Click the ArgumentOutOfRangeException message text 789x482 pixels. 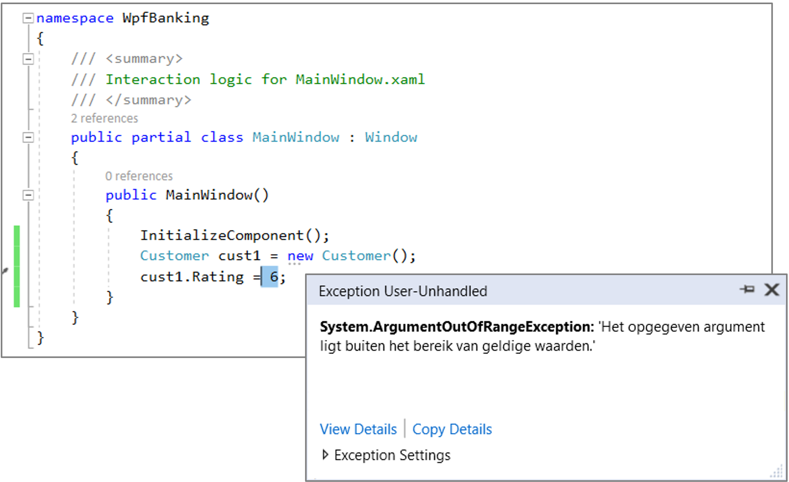(x=542, y=336)
